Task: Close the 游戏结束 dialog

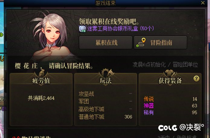Action: (x=203, y=3)
